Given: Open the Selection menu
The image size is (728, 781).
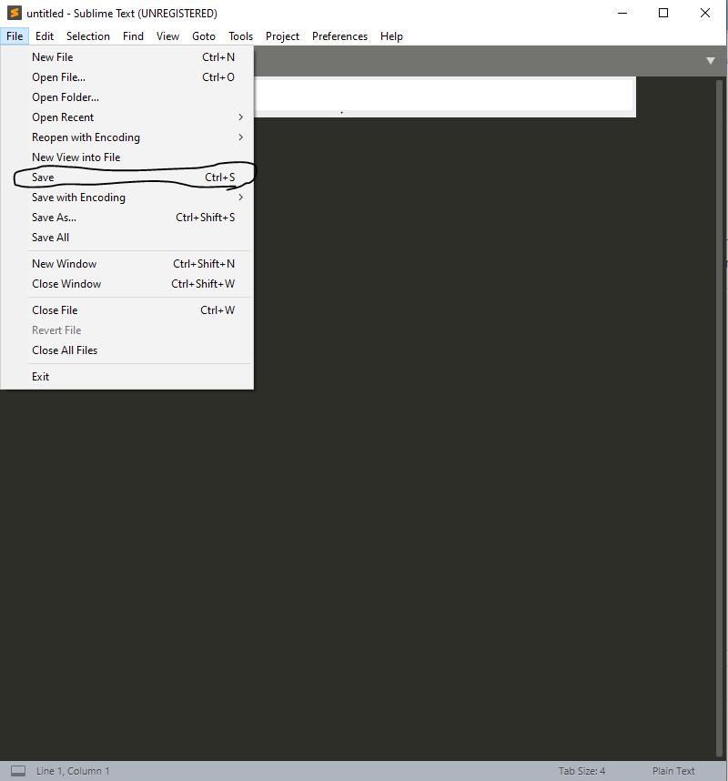Looking at the screenshot, I should [87, 36].
